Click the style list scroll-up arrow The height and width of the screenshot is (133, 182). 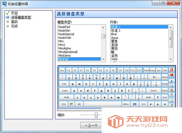pyautogui.click(x=170, y=27)
